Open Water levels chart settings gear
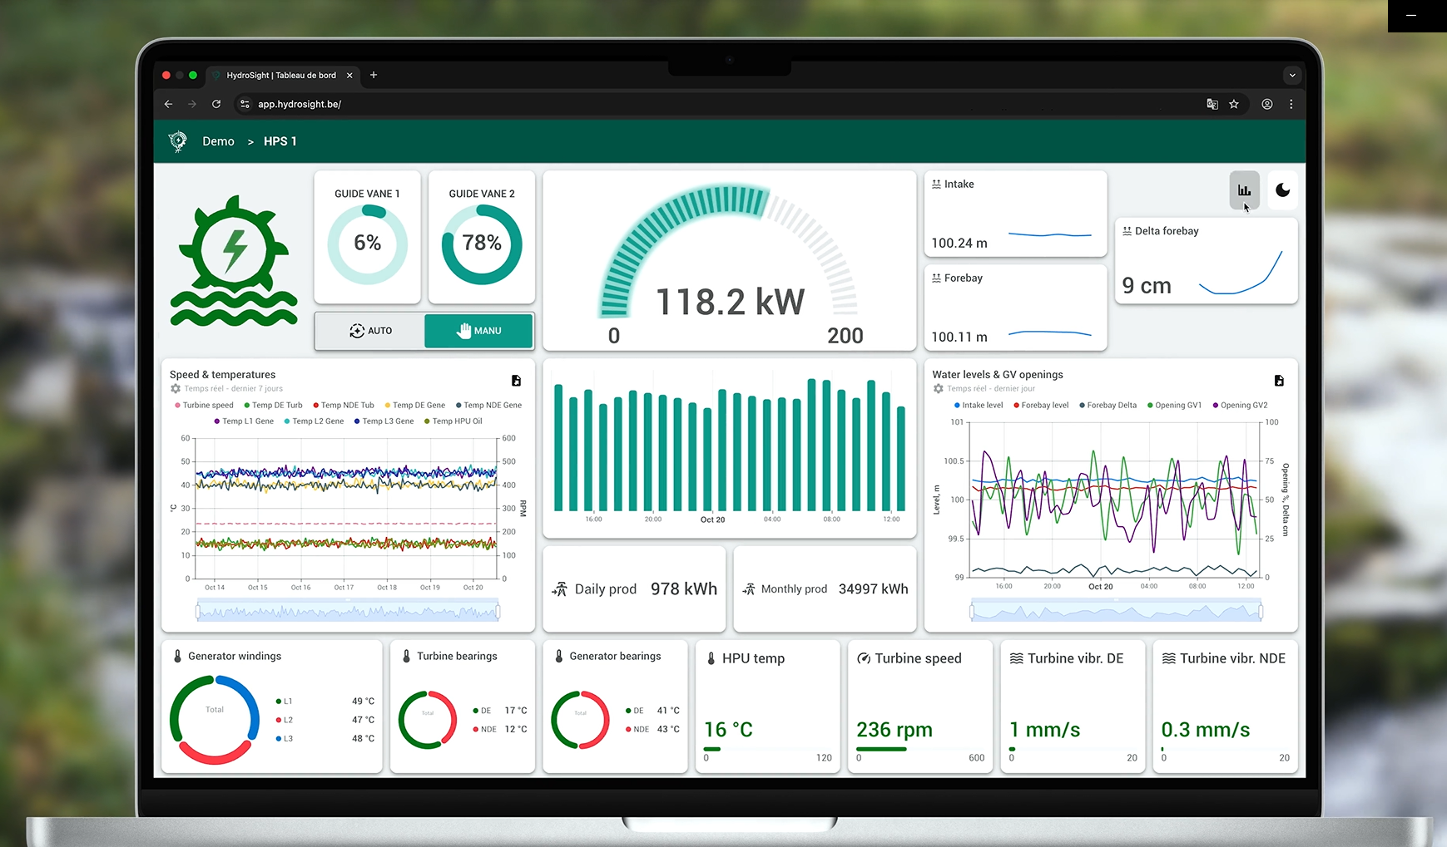Screen dimensions: 1447x847 click(x=938, y=388)
